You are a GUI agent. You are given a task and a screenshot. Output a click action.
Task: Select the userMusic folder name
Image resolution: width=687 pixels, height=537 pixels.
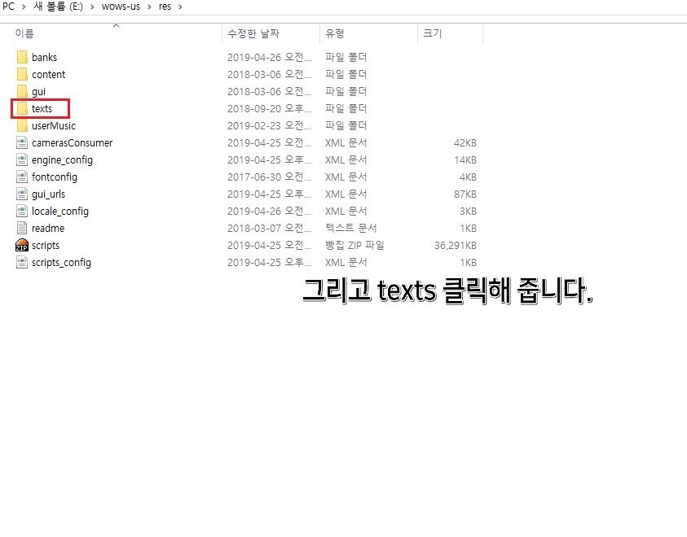[x=54, y=125]
